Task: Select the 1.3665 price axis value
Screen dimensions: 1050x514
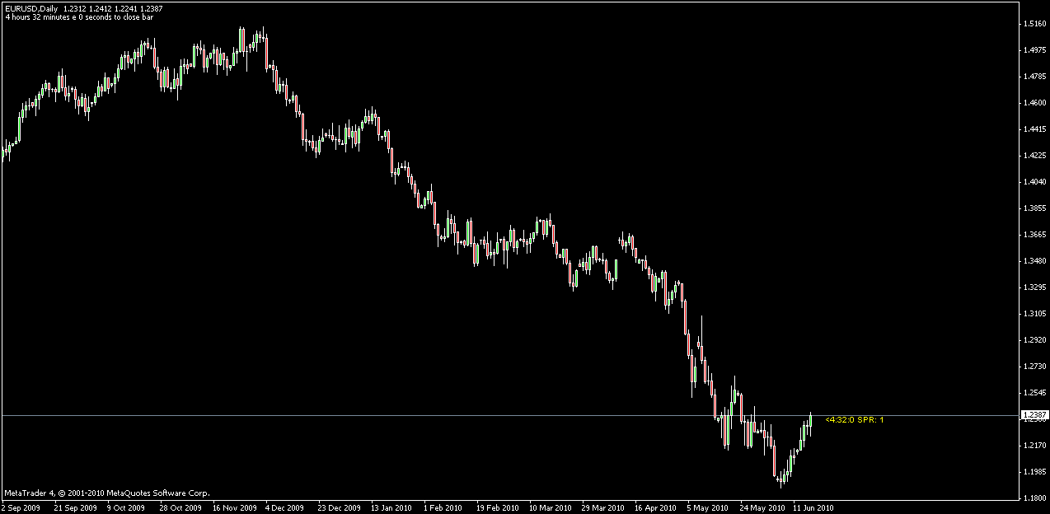Action: pyautogui.click(x=1034, y=235)
